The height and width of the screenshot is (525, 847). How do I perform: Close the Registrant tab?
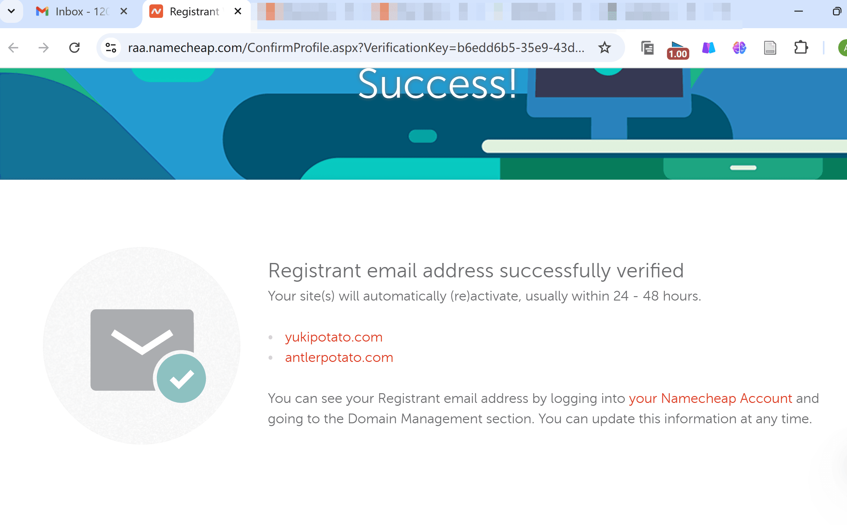point(238,12)
